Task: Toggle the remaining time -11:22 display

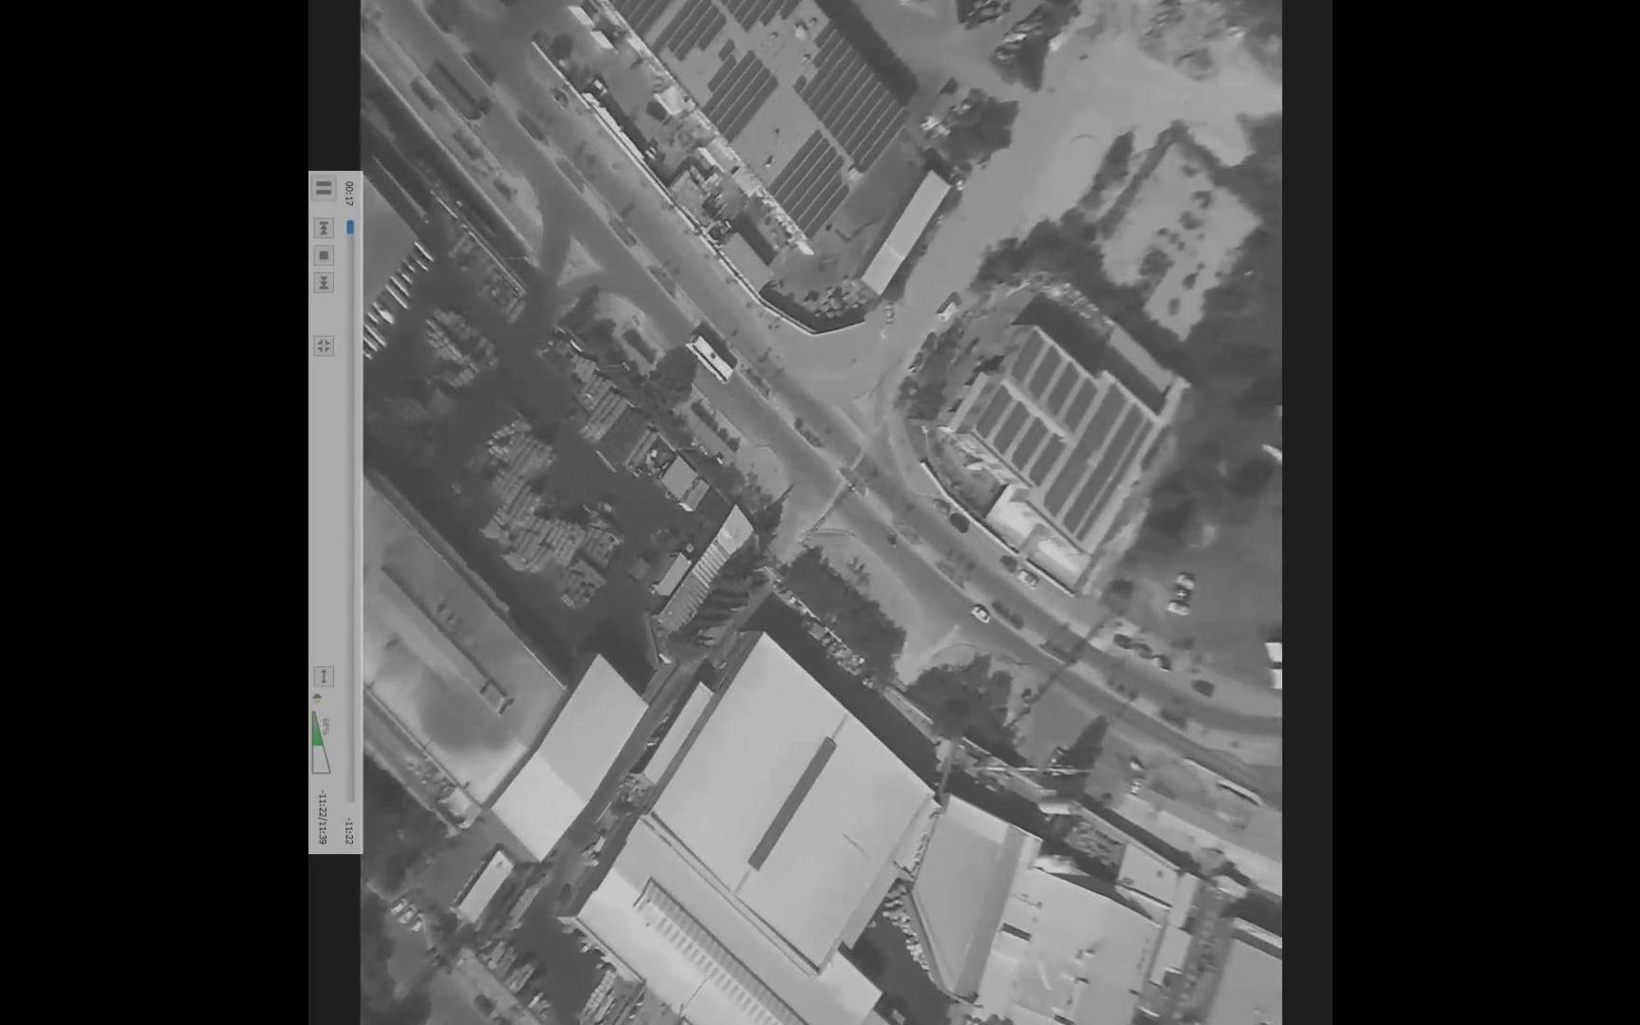Action: coord(348,830)
